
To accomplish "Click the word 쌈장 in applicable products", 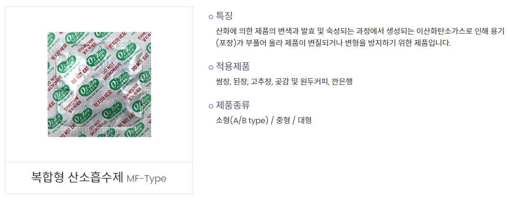I will coord(222,82).
